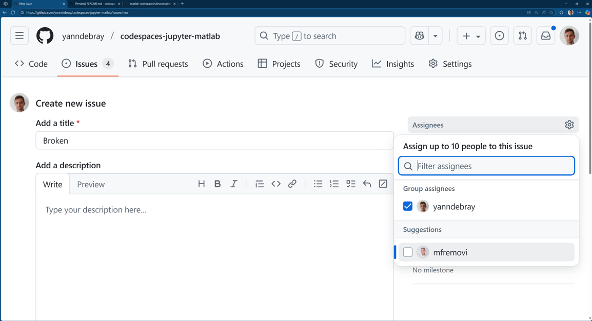Open the hamburger navigation menu
Viewport: 592px width, 321px height.
pos(19,36)
